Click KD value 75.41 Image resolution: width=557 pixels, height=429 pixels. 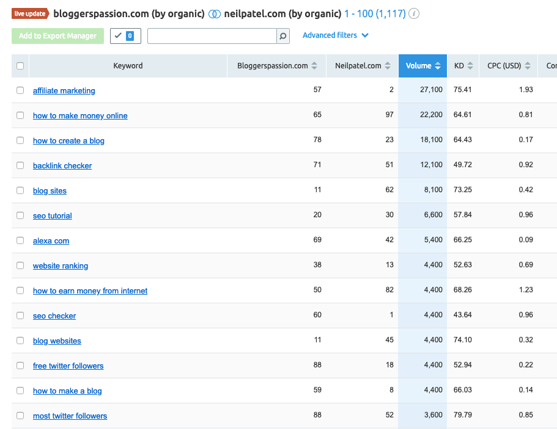[x=462, y=90]
